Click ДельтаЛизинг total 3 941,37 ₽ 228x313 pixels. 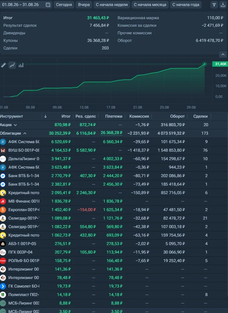[61, 159]
